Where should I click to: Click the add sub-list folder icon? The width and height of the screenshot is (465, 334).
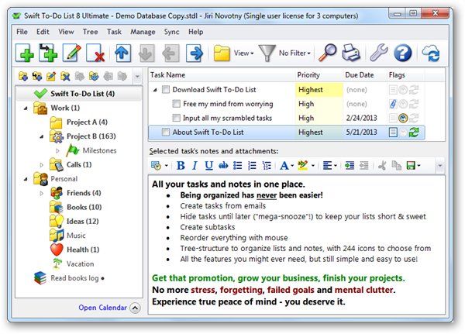point(37,76)
